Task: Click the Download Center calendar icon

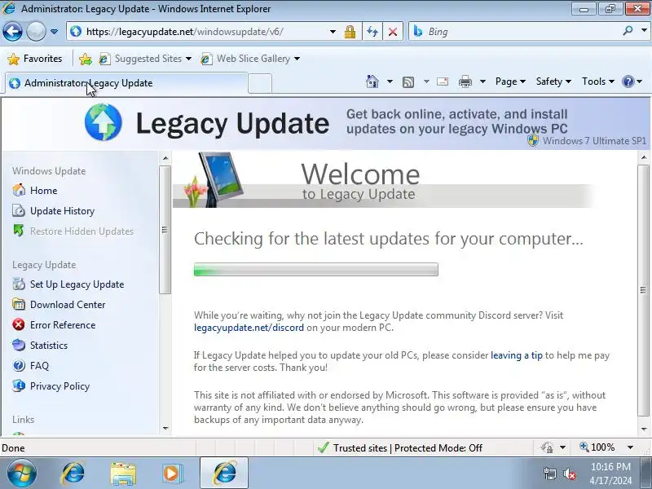Action: [x=19, y=304]
